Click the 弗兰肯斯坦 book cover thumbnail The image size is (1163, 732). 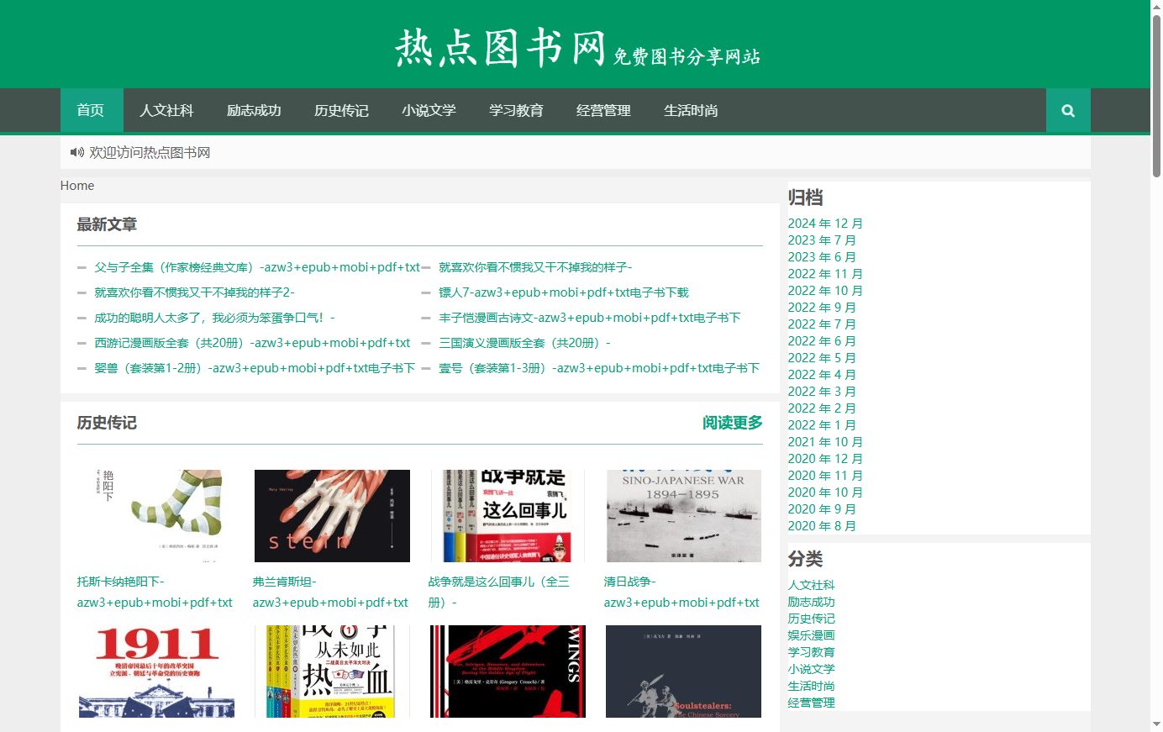[x=332, y=516]
